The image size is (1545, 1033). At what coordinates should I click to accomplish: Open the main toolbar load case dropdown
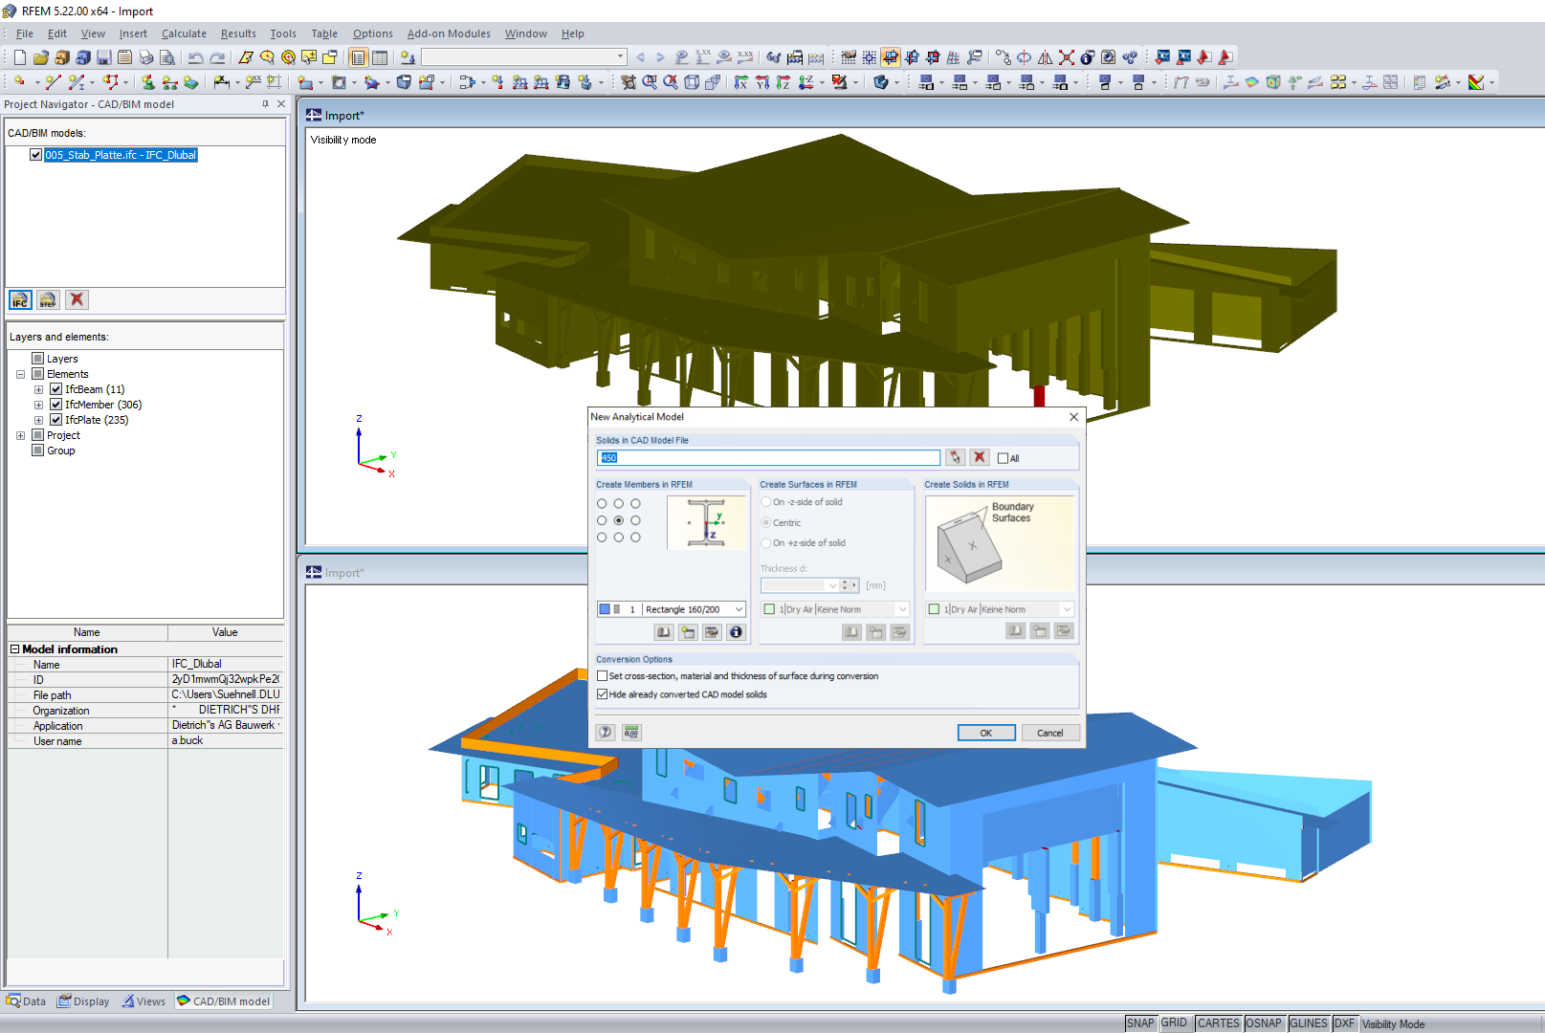click(620, 57)
